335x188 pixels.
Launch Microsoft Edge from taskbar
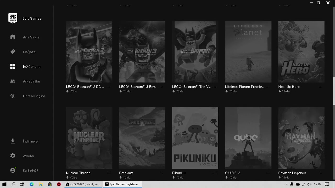(x=31, y=184)
